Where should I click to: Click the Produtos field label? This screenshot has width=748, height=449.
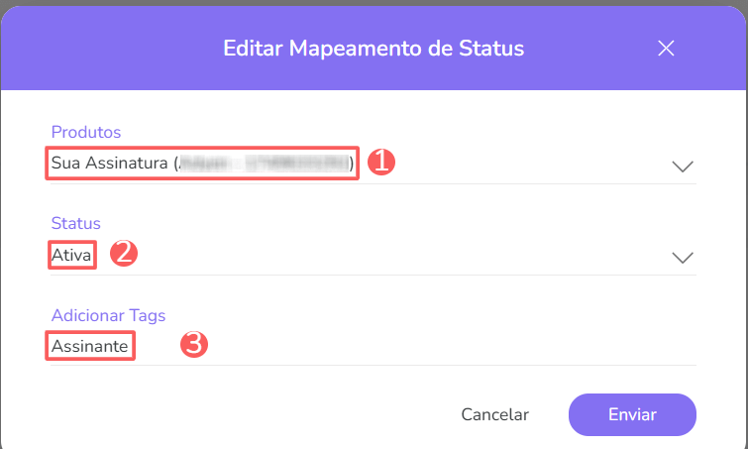tap(85, 132)
